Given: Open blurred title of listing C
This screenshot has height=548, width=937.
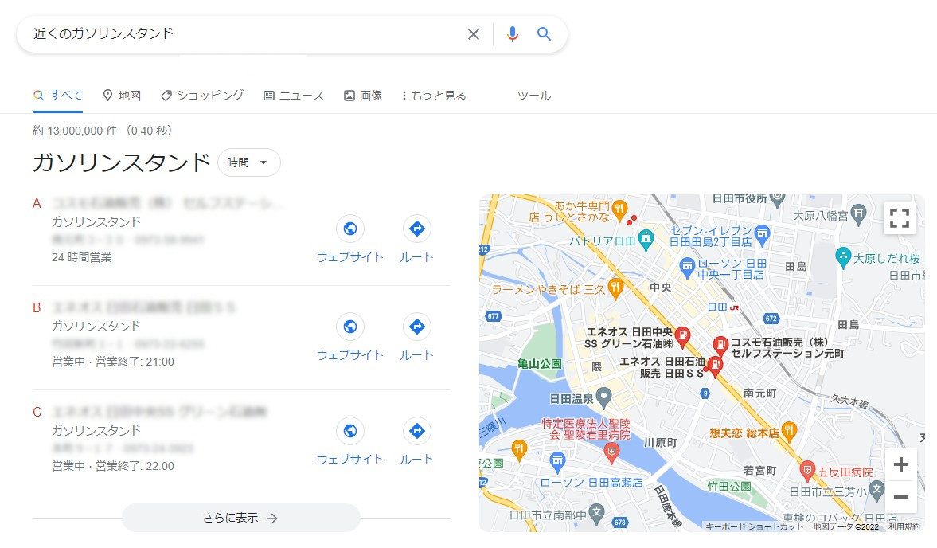Looking at the screenshot, I should click(x=159, y=412).
